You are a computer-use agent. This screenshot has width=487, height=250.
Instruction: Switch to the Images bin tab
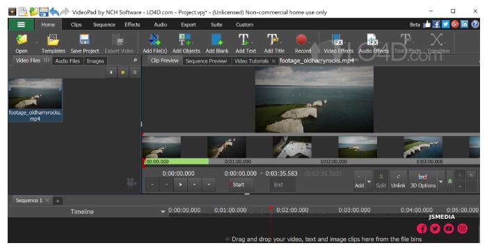click(95, 61)
